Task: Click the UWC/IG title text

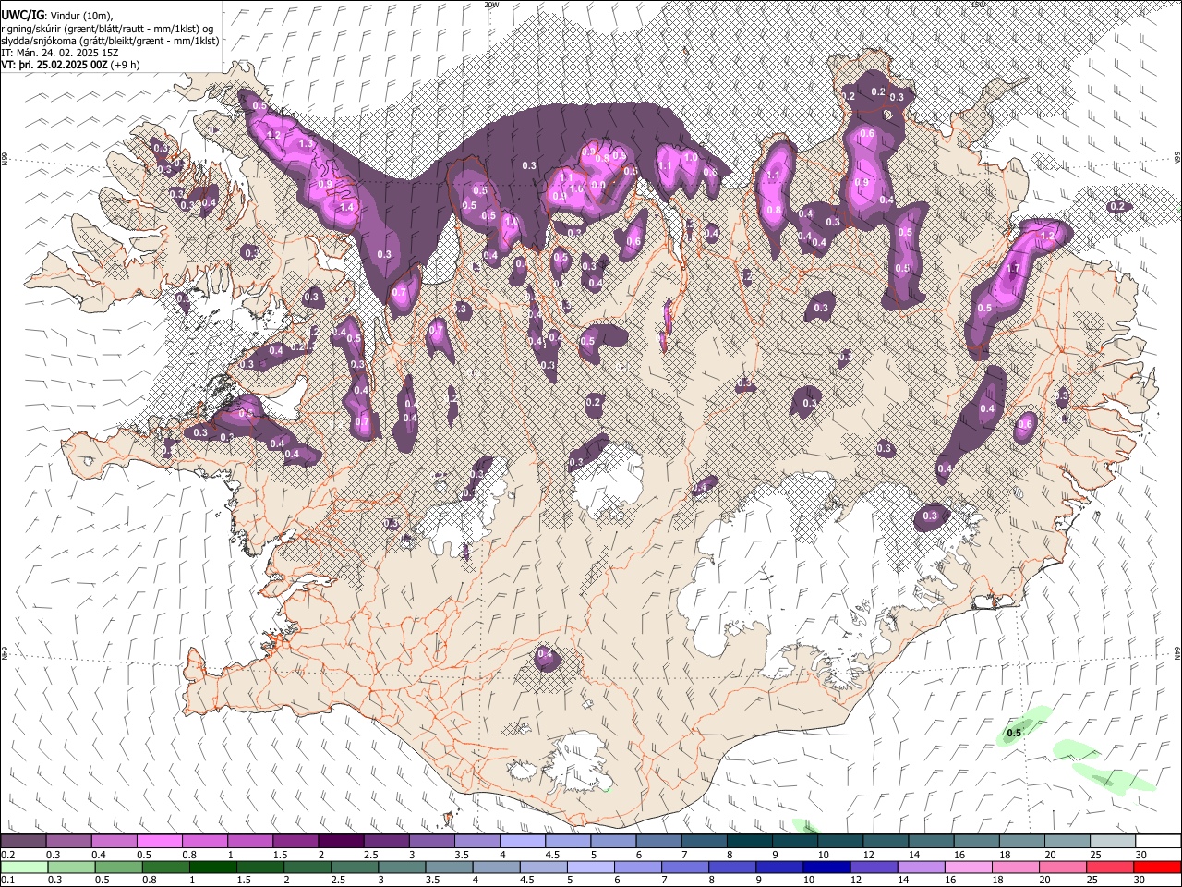Action: (x=22, y=15)
